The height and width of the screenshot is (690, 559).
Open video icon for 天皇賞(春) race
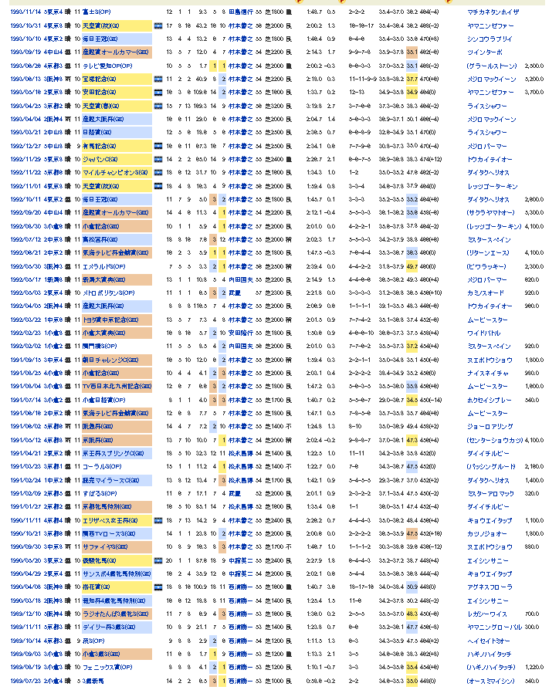tap(158, 104)
